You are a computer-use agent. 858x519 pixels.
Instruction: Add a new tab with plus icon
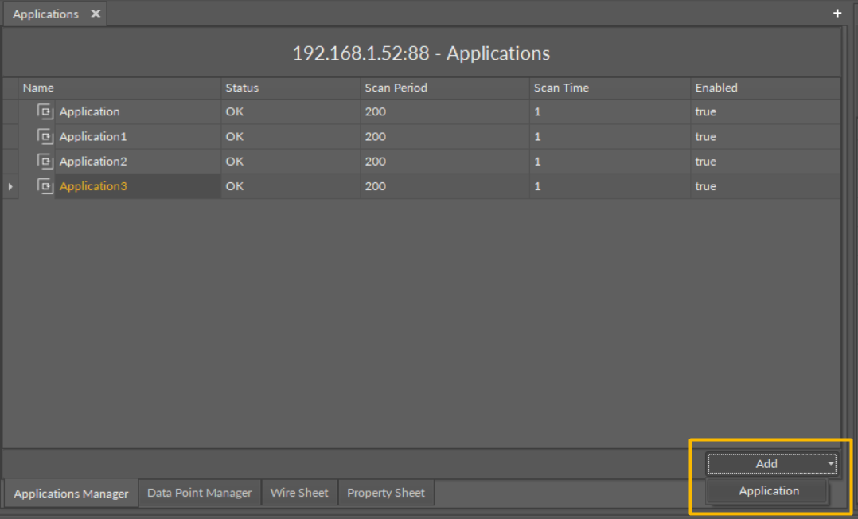pos(837,14)
